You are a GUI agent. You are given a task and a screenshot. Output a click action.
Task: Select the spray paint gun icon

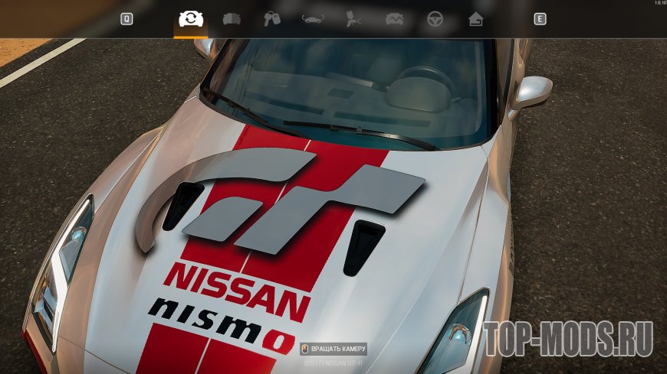[x=353, y=19]
